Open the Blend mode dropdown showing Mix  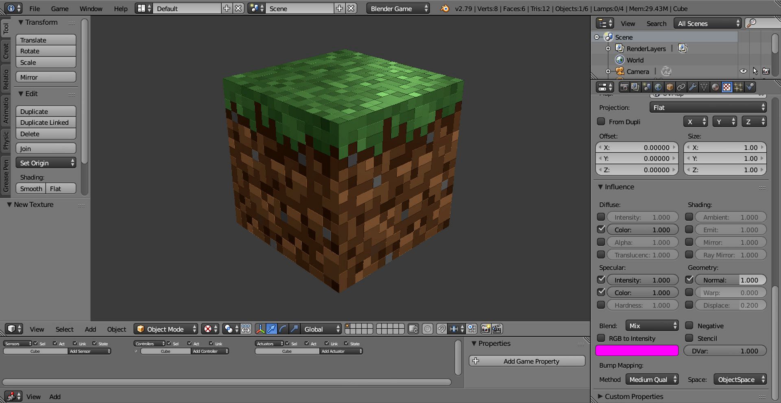[651, 325]
